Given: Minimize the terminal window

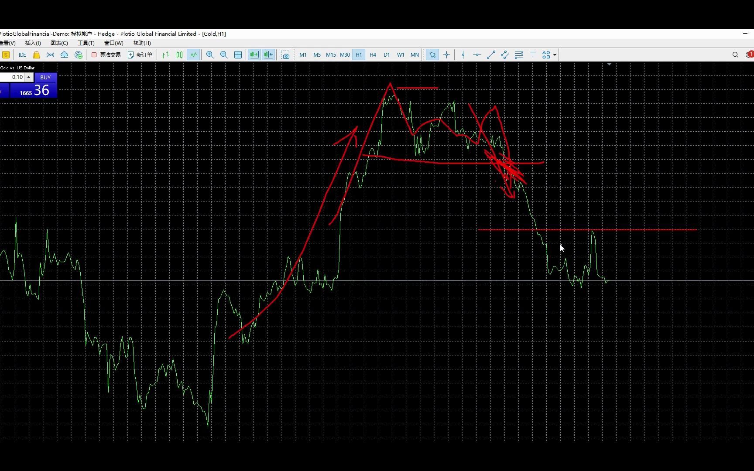Looking at the screenshot, I should (x=745, y=34).
